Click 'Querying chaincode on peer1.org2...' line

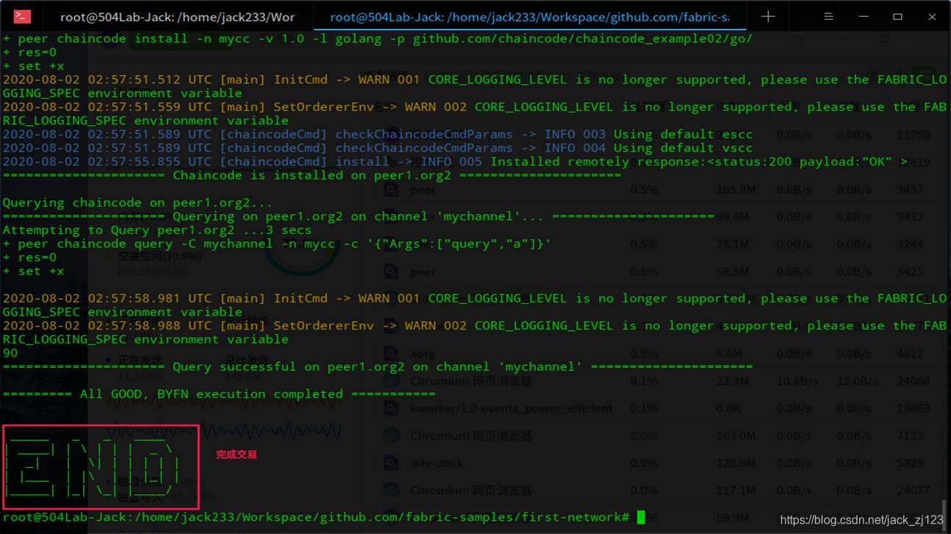click(x=138, y=202)
